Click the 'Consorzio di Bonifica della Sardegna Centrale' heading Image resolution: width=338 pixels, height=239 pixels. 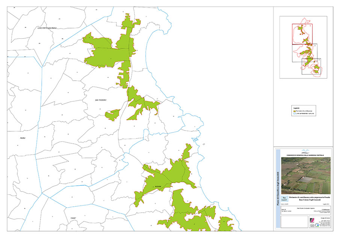coord(305,155)
